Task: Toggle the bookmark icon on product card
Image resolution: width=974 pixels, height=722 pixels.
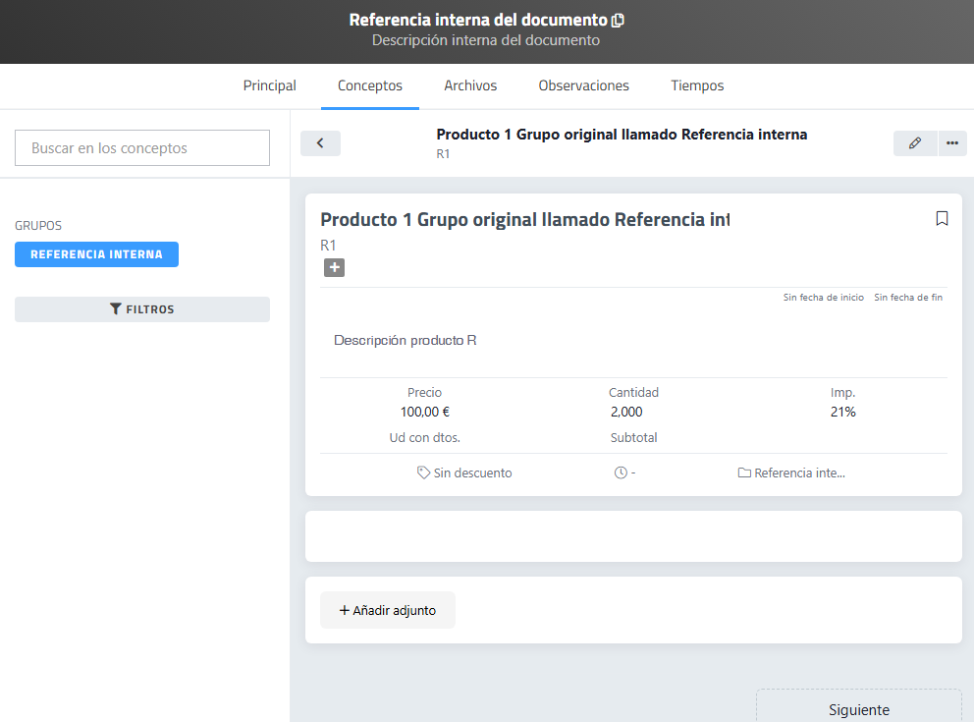Action: point(942,219)
